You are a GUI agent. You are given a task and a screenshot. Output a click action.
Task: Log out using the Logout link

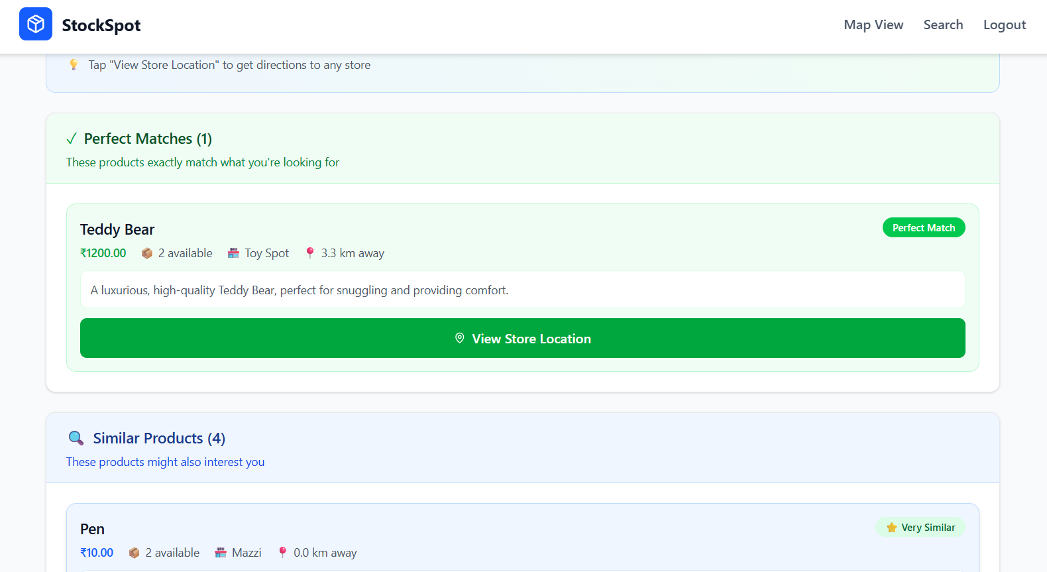(1005, 25)
